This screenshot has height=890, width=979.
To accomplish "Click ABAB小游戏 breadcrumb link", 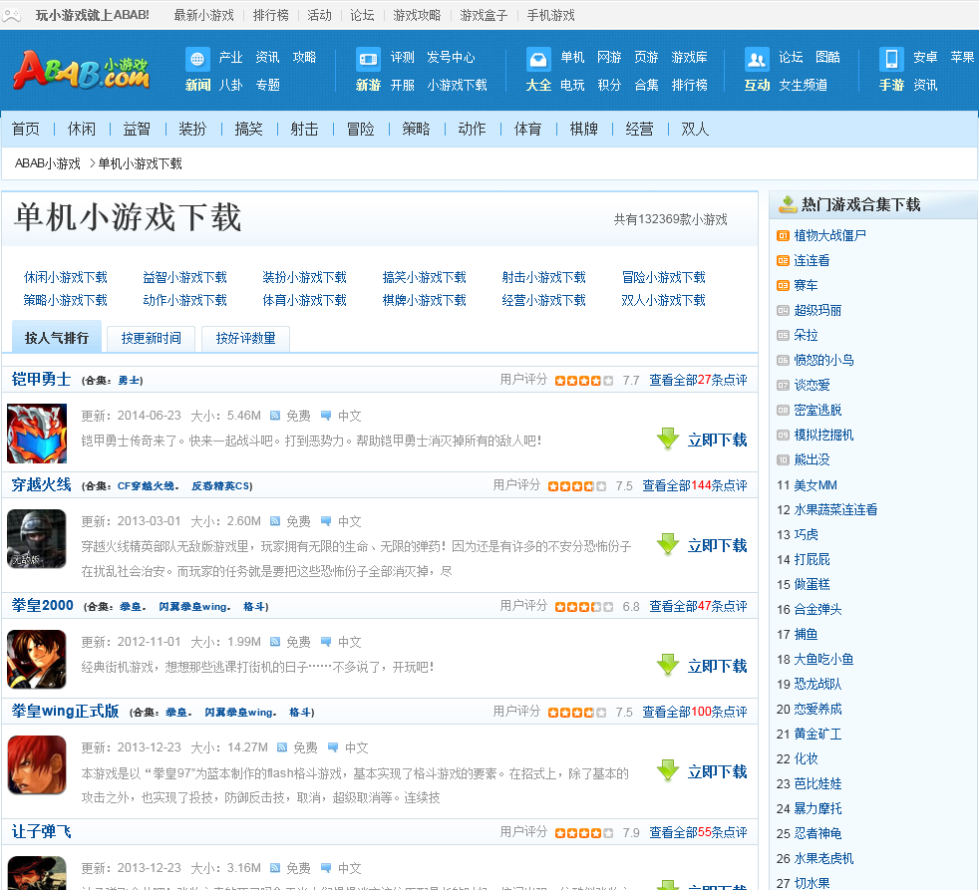I will pos(48,163).
